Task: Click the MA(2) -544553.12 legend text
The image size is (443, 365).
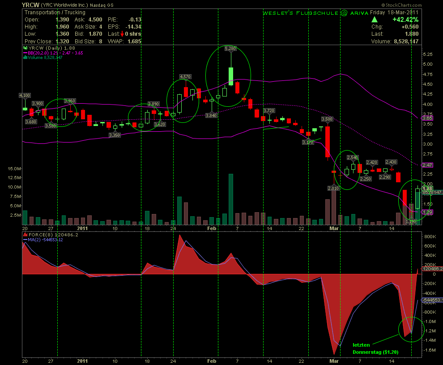Action: (46, 240)
